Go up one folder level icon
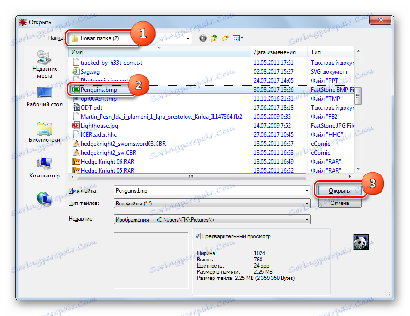Viewport: 410px width, 316px height. 214,38
